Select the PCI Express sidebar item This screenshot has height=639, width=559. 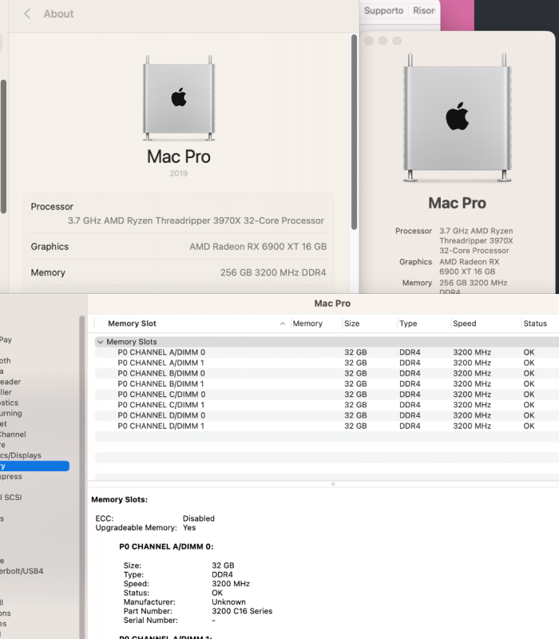click(x=11, y=476)
